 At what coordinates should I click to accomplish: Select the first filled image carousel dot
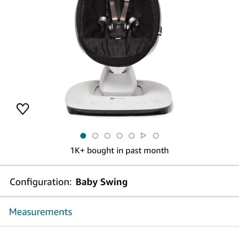[83, 136]
